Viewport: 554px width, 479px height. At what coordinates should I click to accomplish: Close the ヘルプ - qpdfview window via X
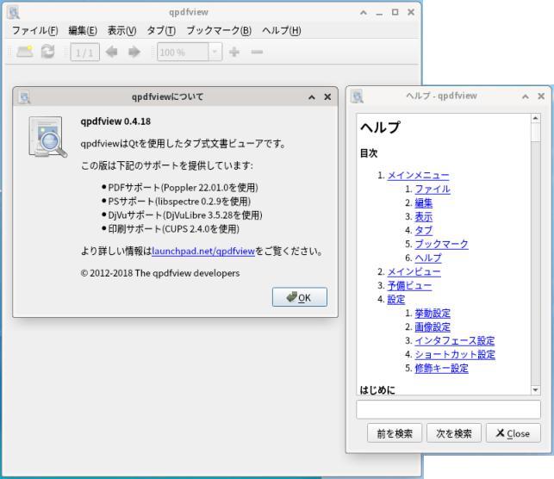point(541,96)
